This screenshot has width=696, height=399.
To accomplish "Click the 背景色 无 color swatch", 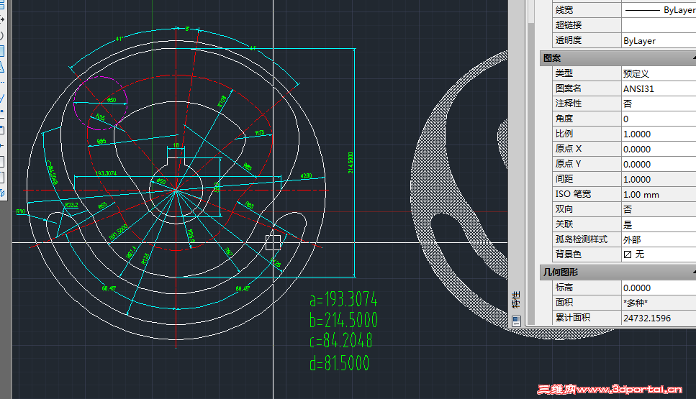I will 628,254.
